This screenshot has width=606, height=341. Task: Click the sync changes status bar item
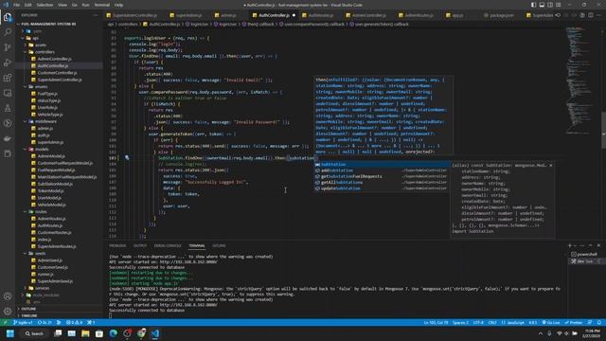pos(45,322)
